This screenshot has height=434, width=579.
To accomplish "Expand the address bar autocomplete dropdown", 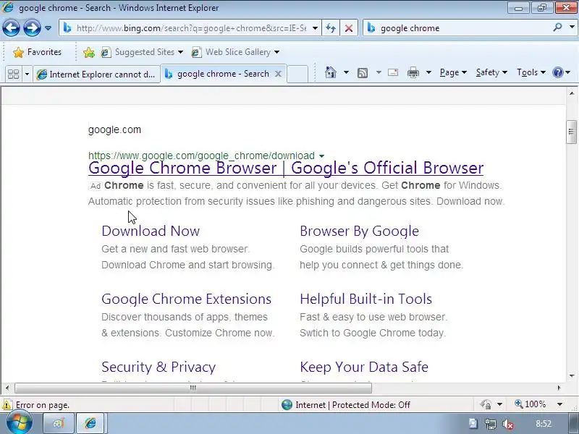I will point(315,28).
